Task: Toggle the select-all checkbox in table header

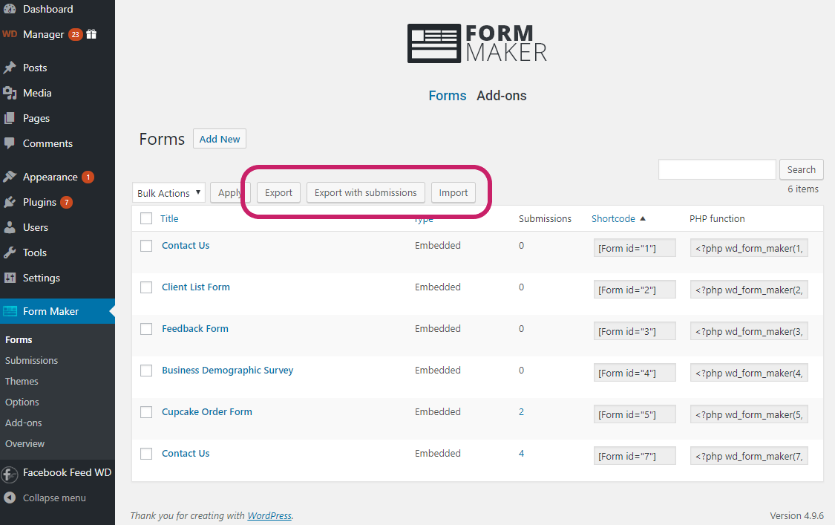Action: (x=146, y=218)
